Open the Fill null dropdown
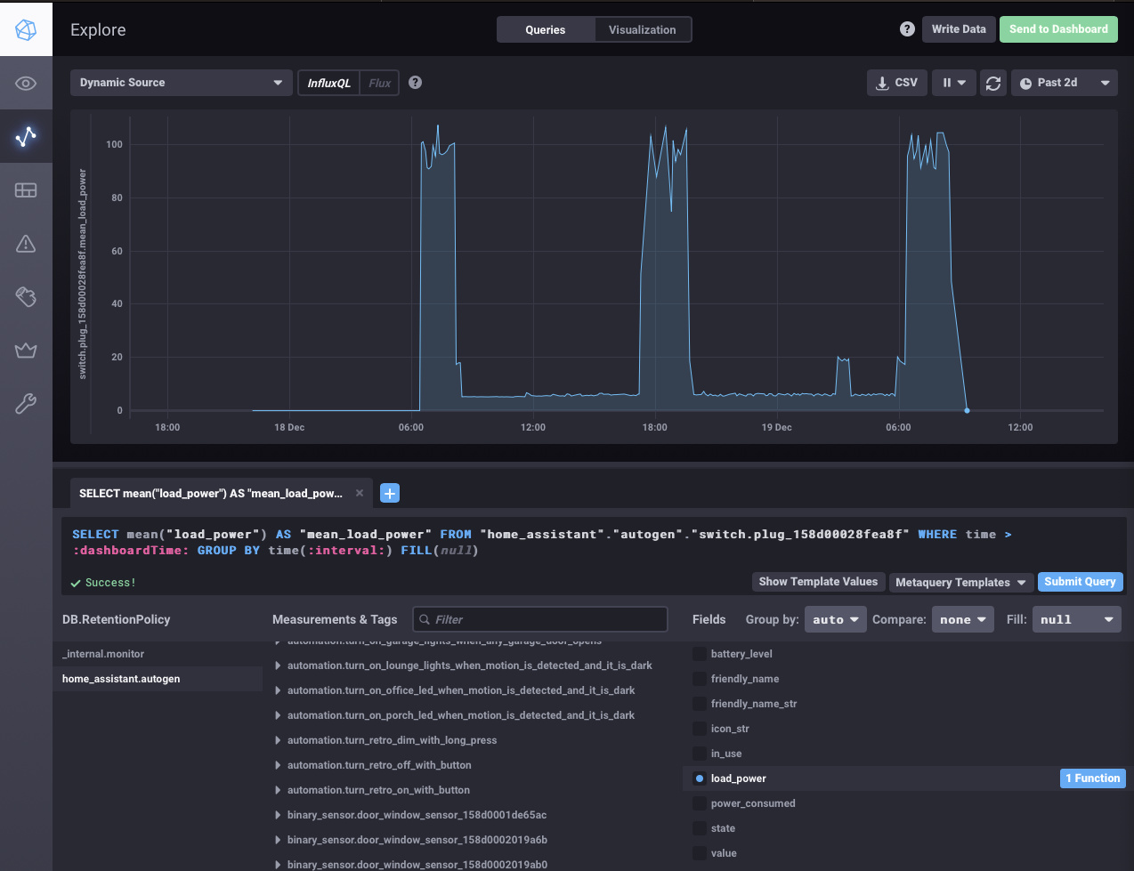The image size is (1134, 871). point(1076,619)
